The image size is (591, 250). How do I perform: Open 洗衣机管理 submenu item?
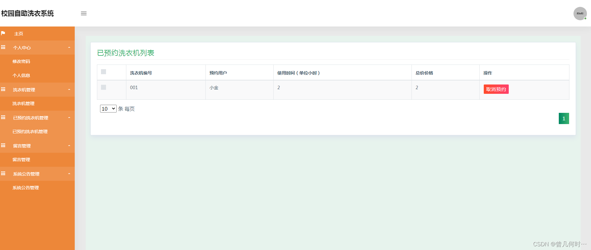[x=37, y=103]
